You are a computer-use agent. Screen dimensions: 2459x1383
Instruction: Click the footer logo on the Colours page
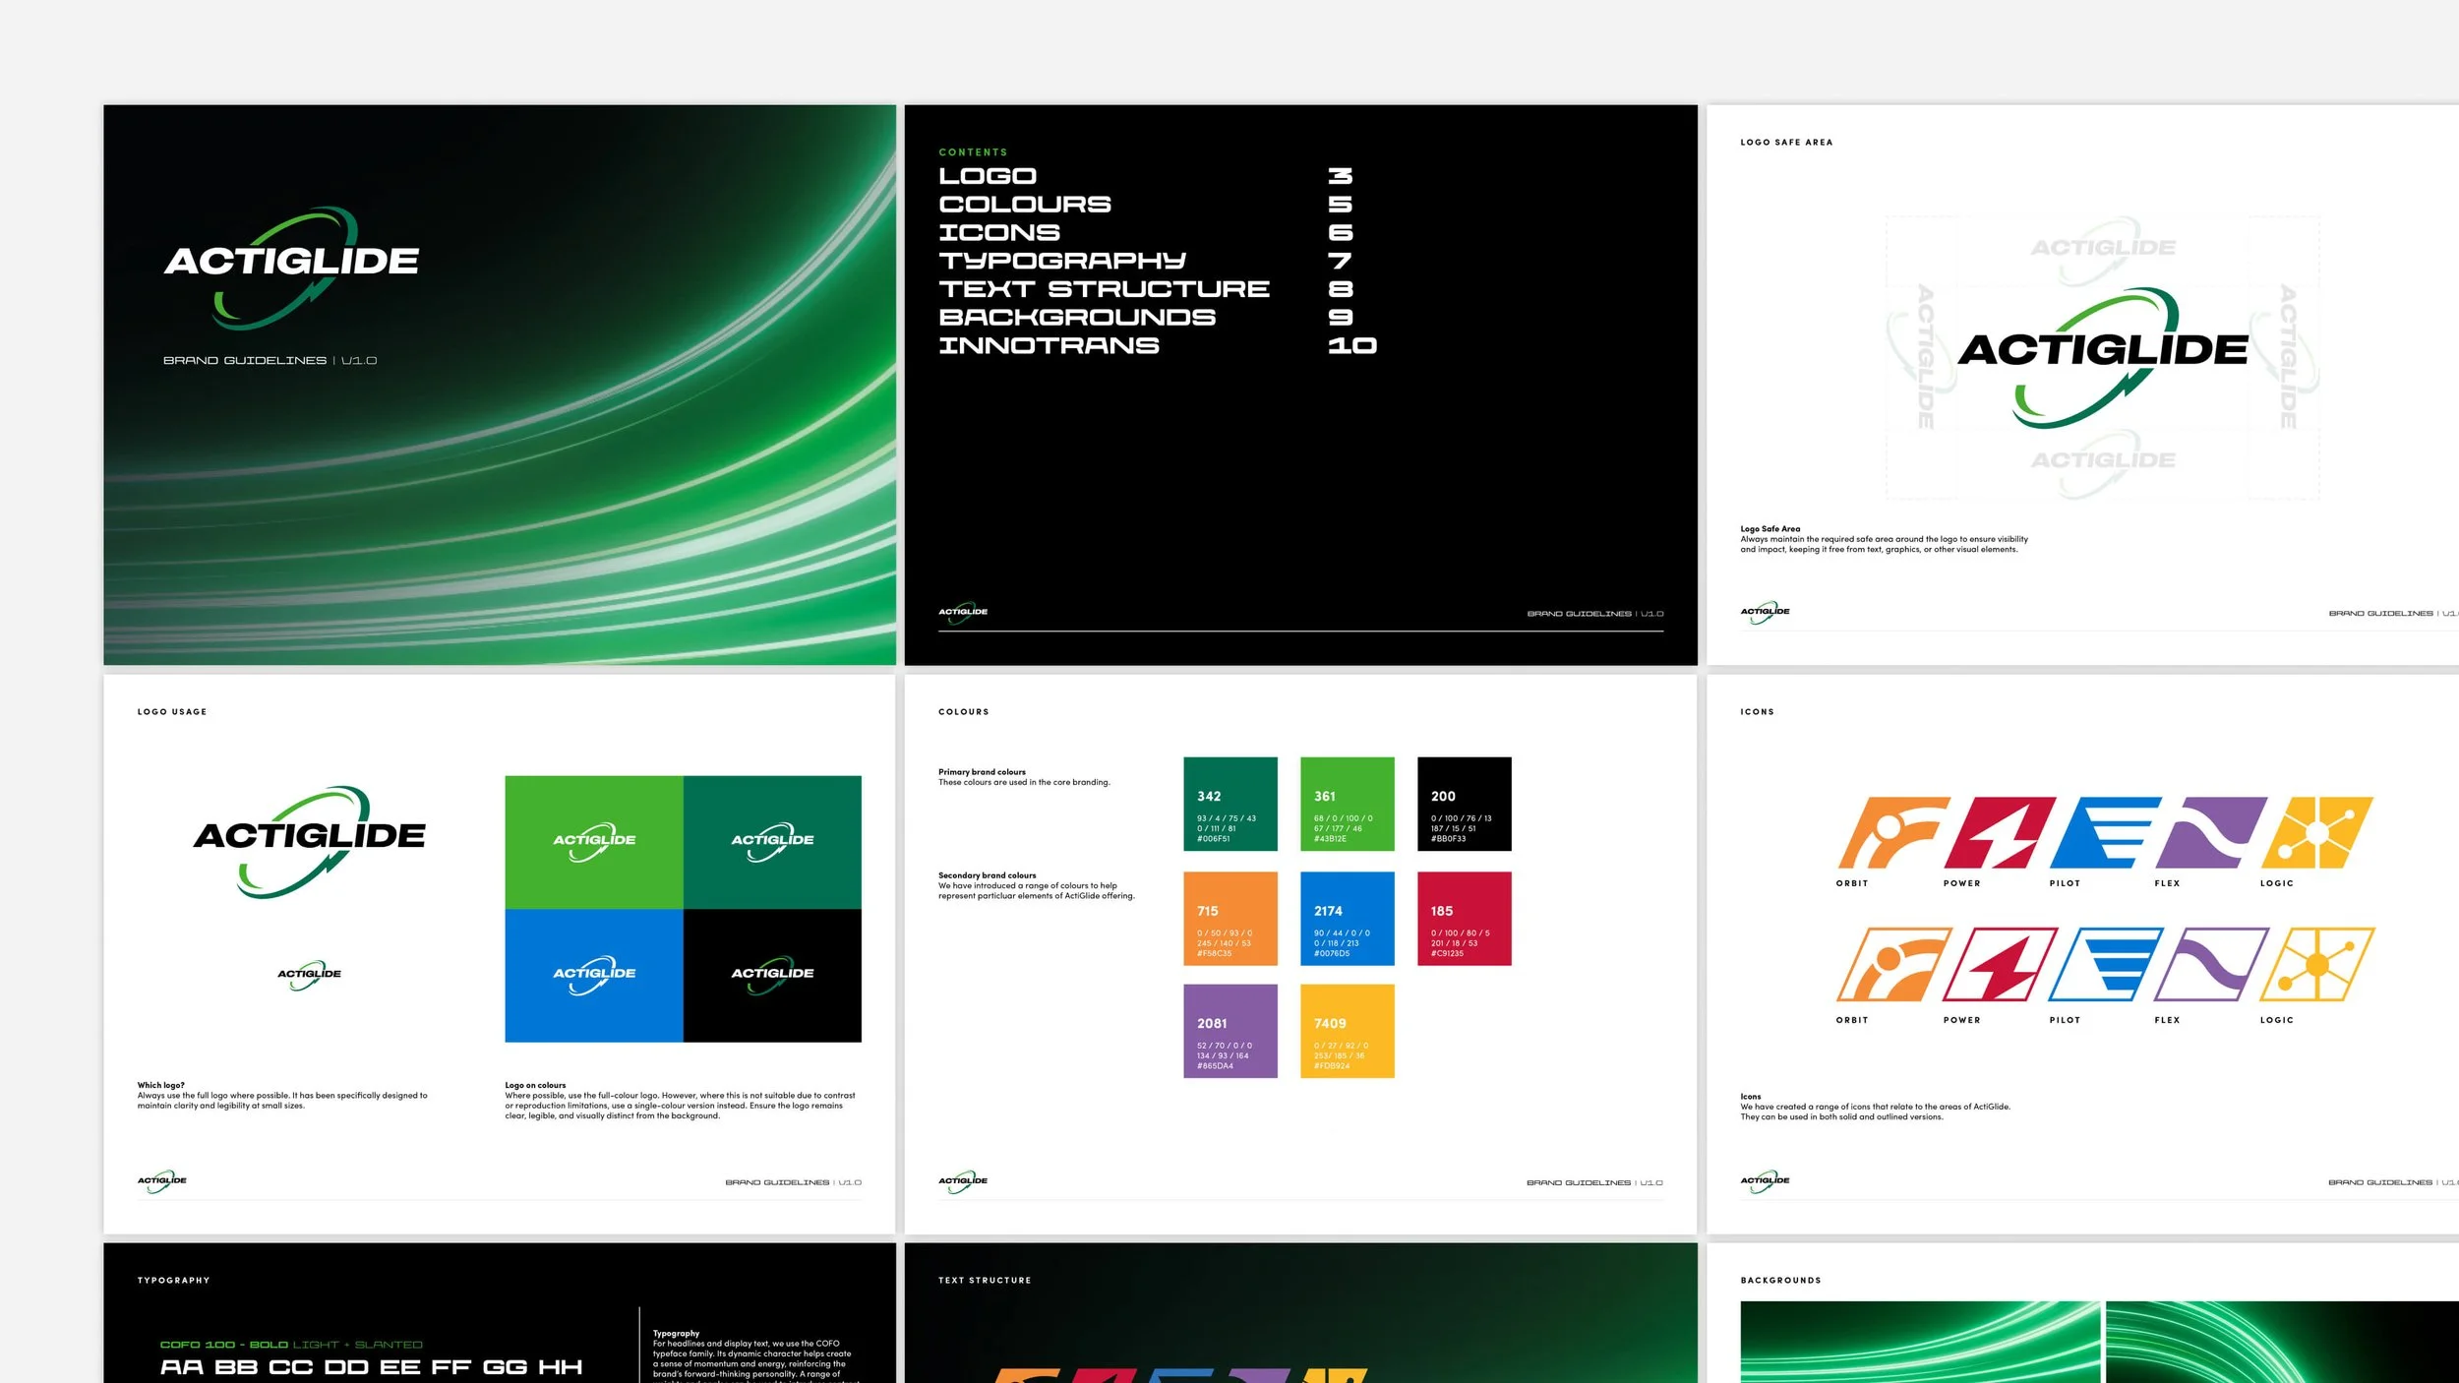click(x=963, y=1181)
